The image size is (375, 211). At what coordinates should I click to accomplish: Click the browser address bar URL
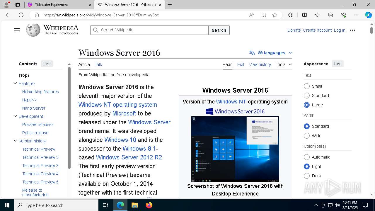pos(101,15)
